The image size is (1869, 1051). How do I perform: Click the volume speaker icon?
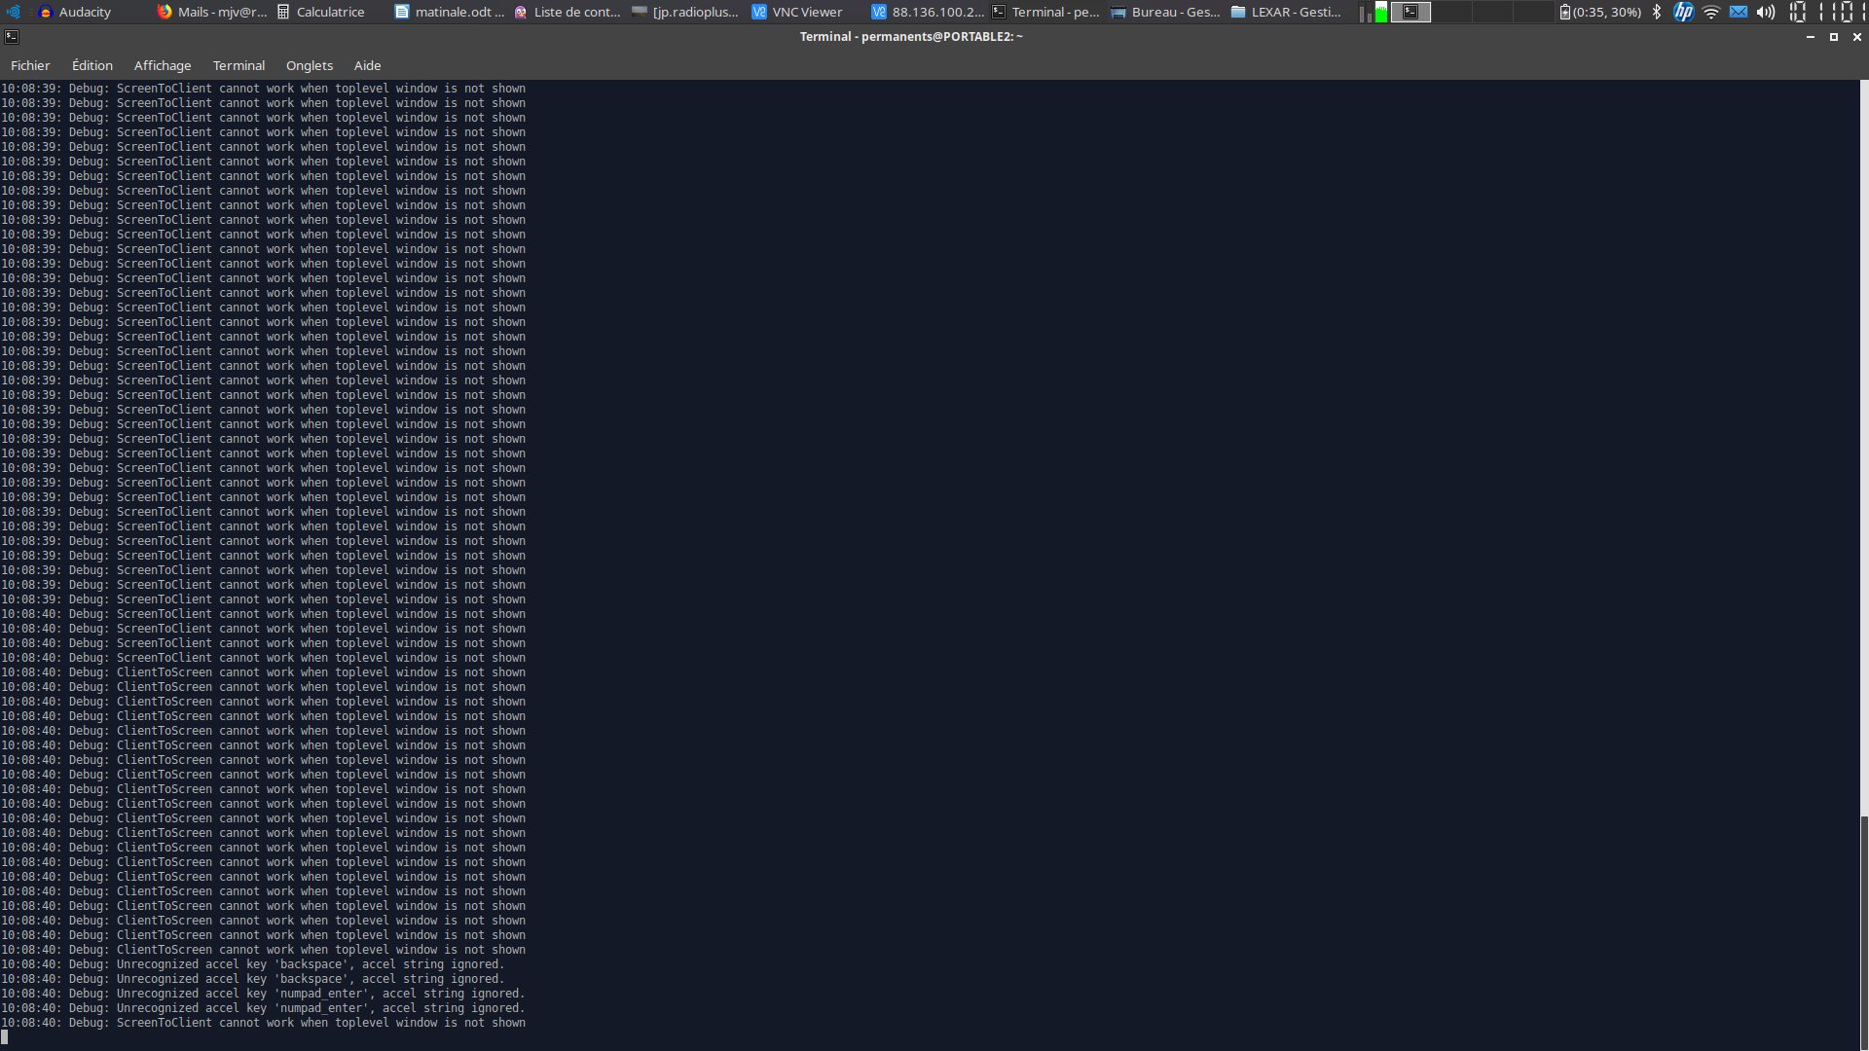[x=1765, y=12]
